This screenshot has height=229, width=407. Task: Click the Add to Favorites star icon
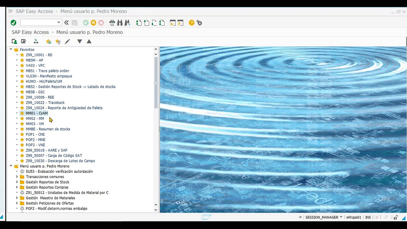(x=48, y=41)
